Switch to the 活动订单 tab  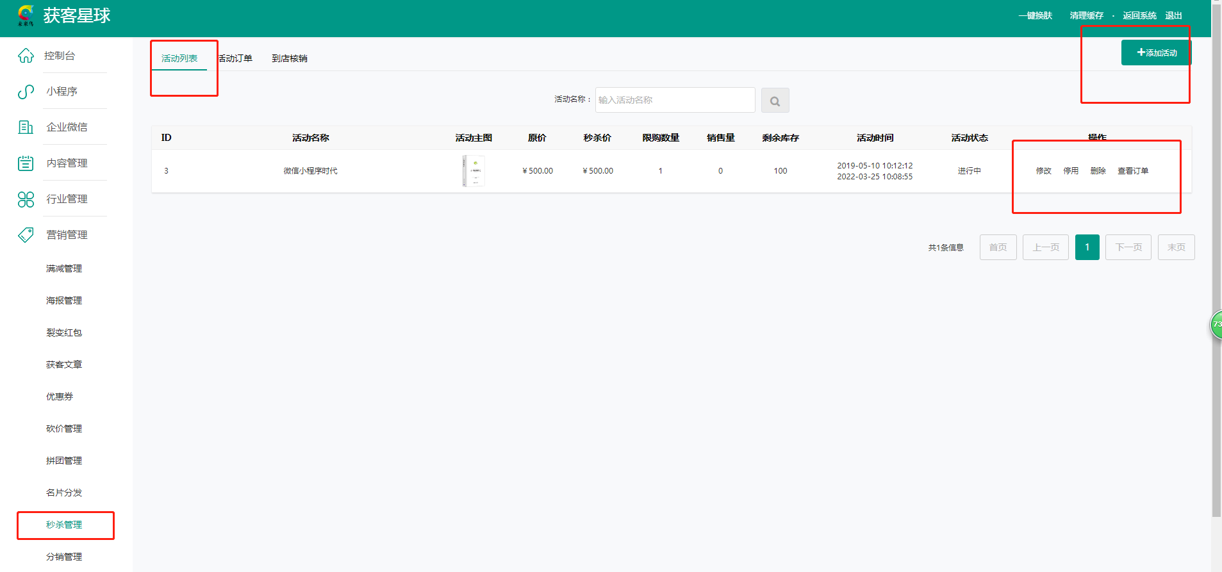point(236,58)
